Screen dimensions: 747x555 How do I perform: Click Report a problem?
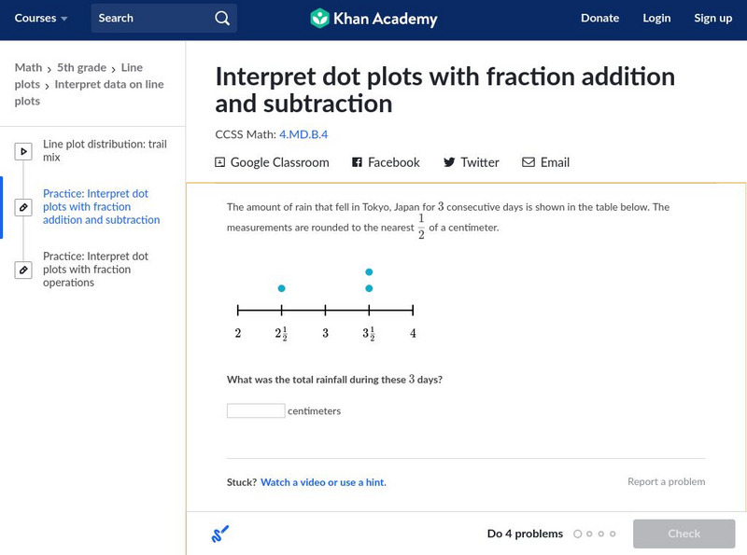666,482
